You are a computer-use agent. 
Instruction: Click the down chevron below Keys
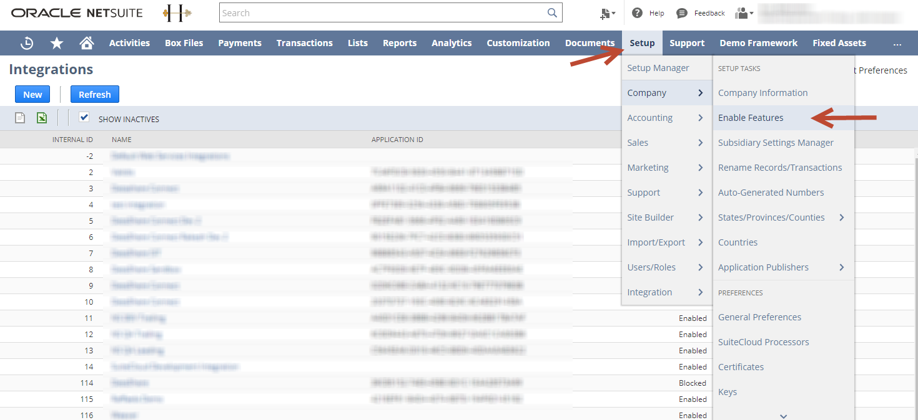click(x=784, y=416)
